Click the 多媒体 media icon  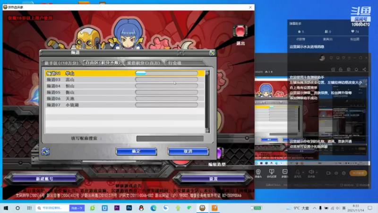285,172
